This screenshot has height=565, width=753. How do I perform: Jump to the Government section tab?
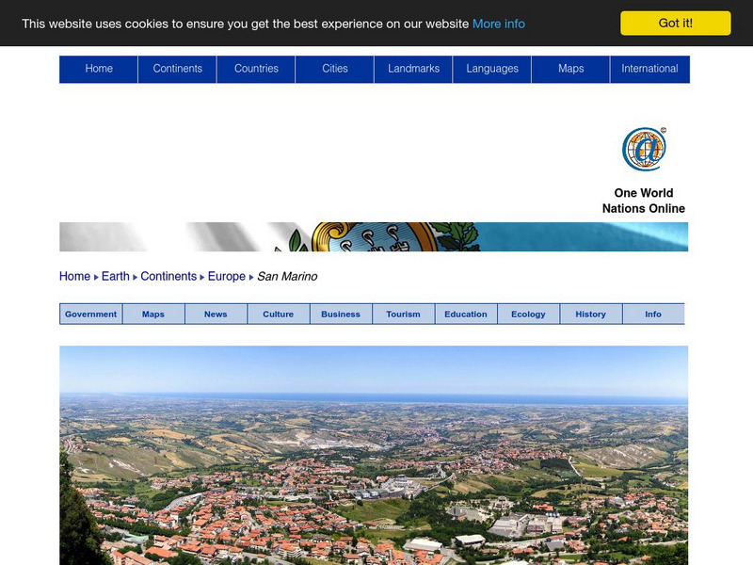click(x=91, y=315)
